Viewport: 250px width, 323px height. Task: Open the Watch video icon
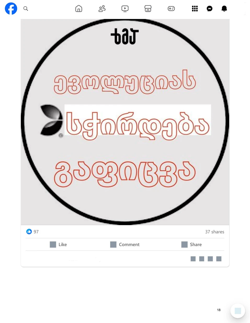coord(125,9)
